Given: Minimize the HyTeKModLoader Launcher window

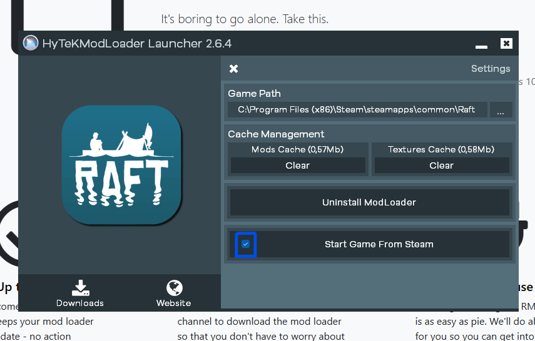Looking at the screenshot, I should pos(481,47).
